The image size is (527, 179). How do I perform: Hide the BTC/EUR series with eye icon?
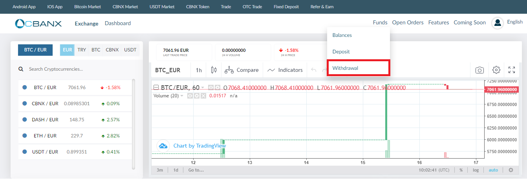(211, 88)
